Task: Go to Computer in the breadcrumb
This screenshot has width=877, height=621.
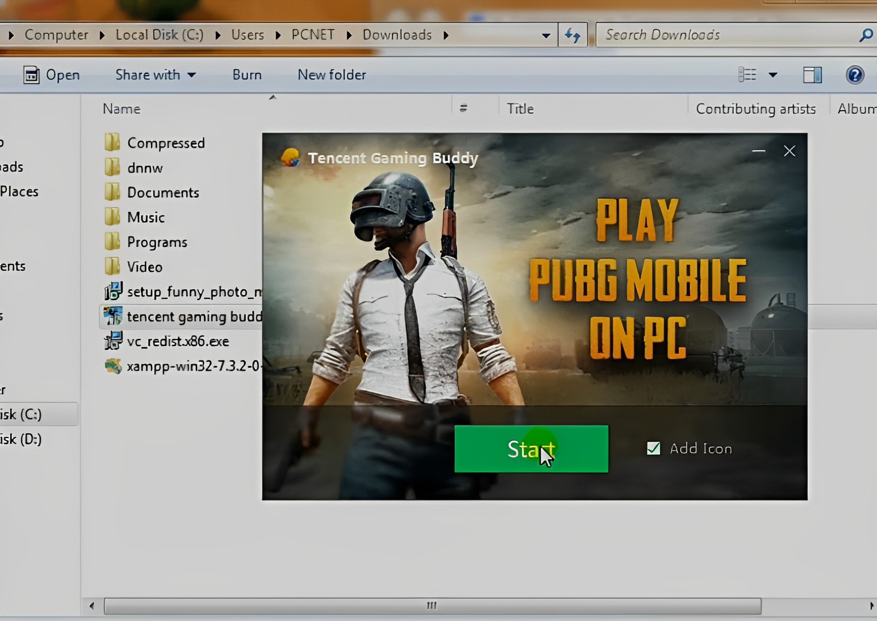Action: pyautogui.click(x=56, y=35)
